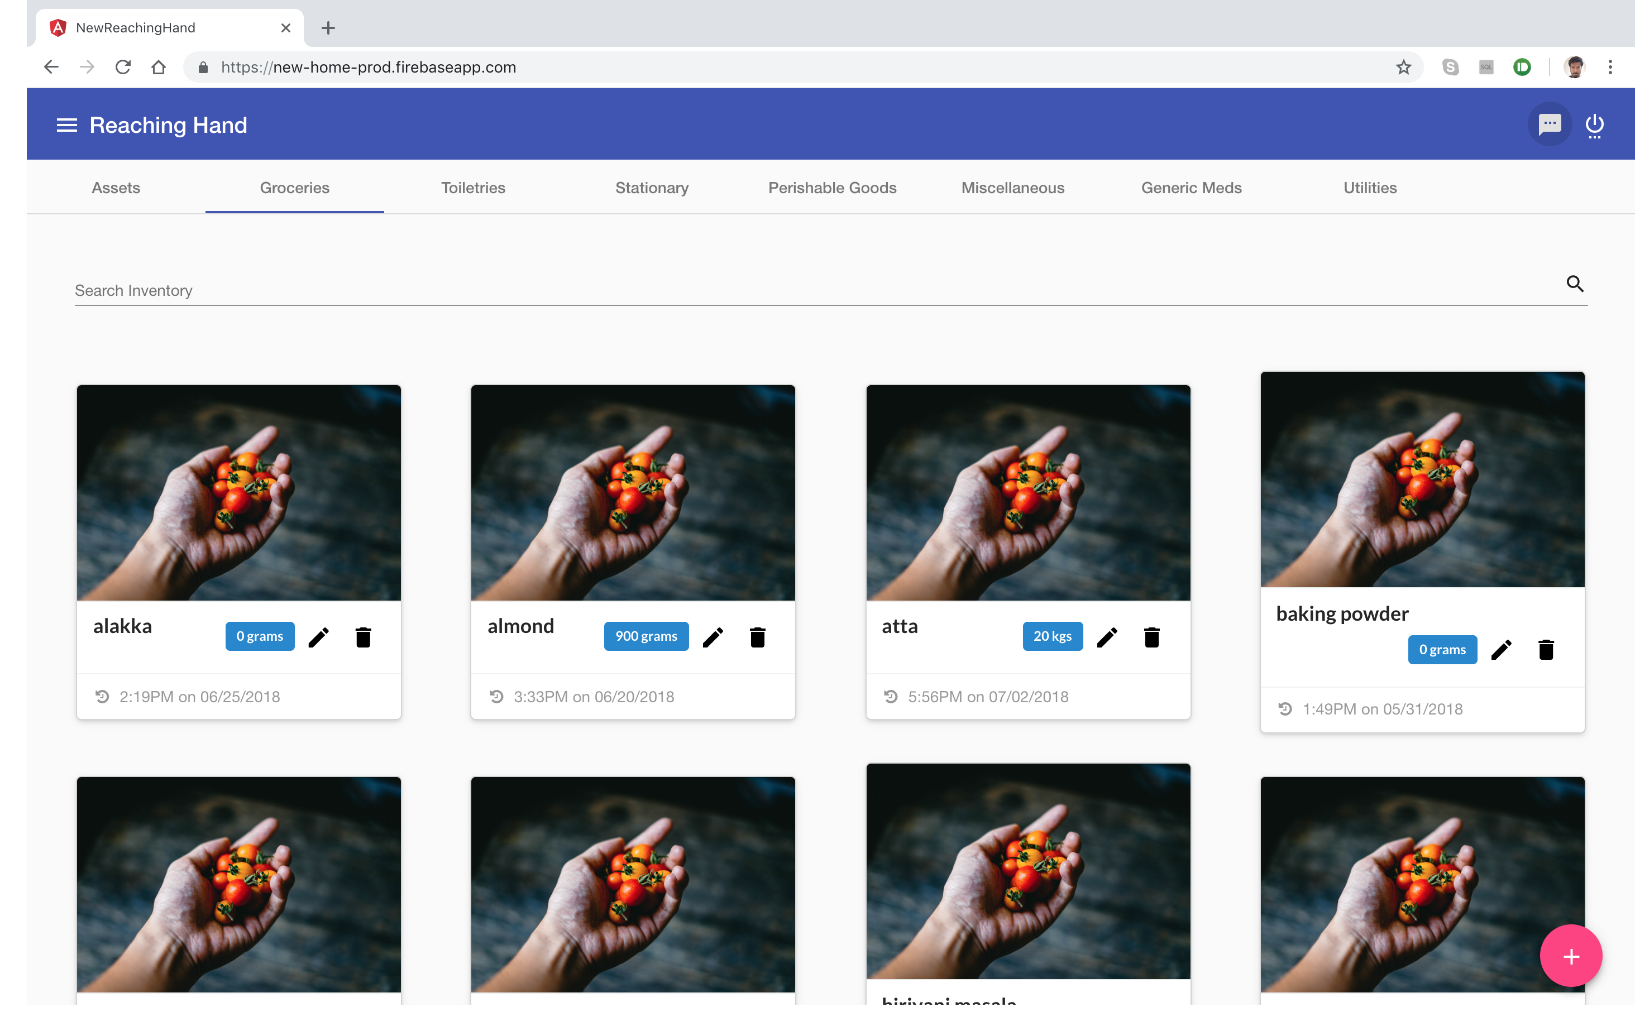
Task: Click the atta card image
Action: pos(1028,493)
